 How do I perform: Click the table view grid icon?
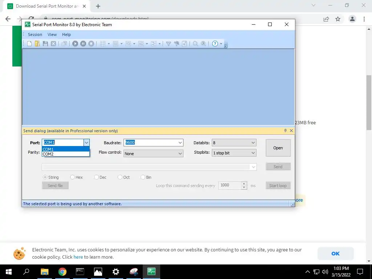[102, 44]
